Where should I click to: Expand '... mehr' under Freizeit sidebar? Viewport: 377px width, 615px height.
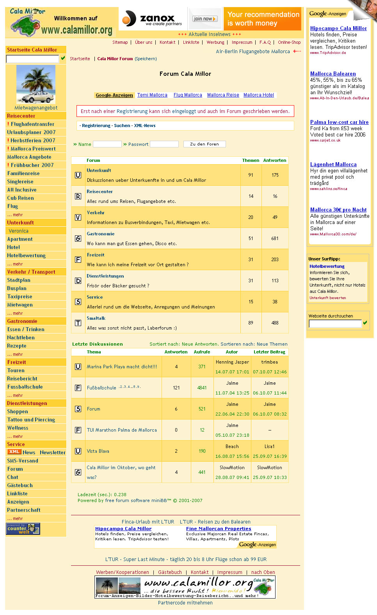[x=15, y=395]
